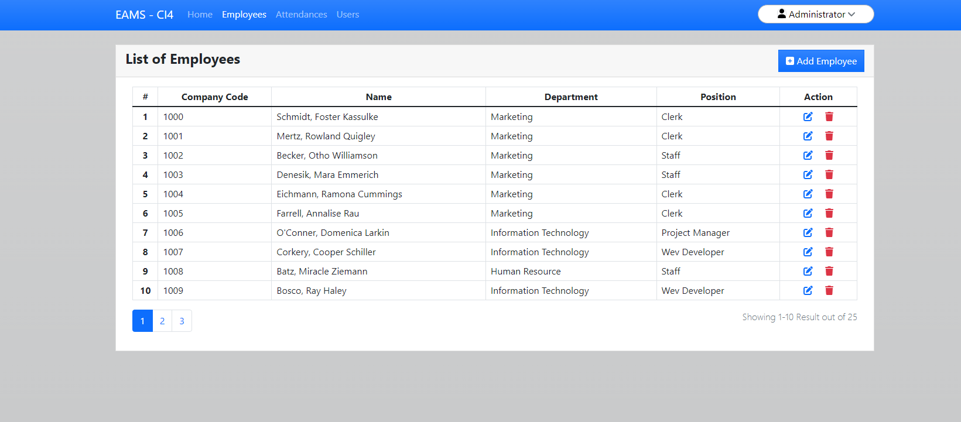
Task: Select the name O'Conner, Domenica Larkin
Action: (333, 233)
